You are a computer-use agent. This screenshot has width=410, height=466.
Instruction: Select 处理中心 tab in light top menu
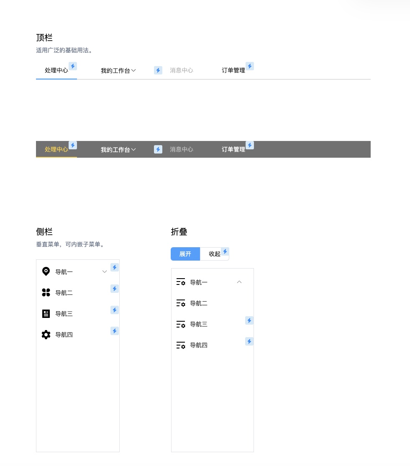[x=56, y=70]
